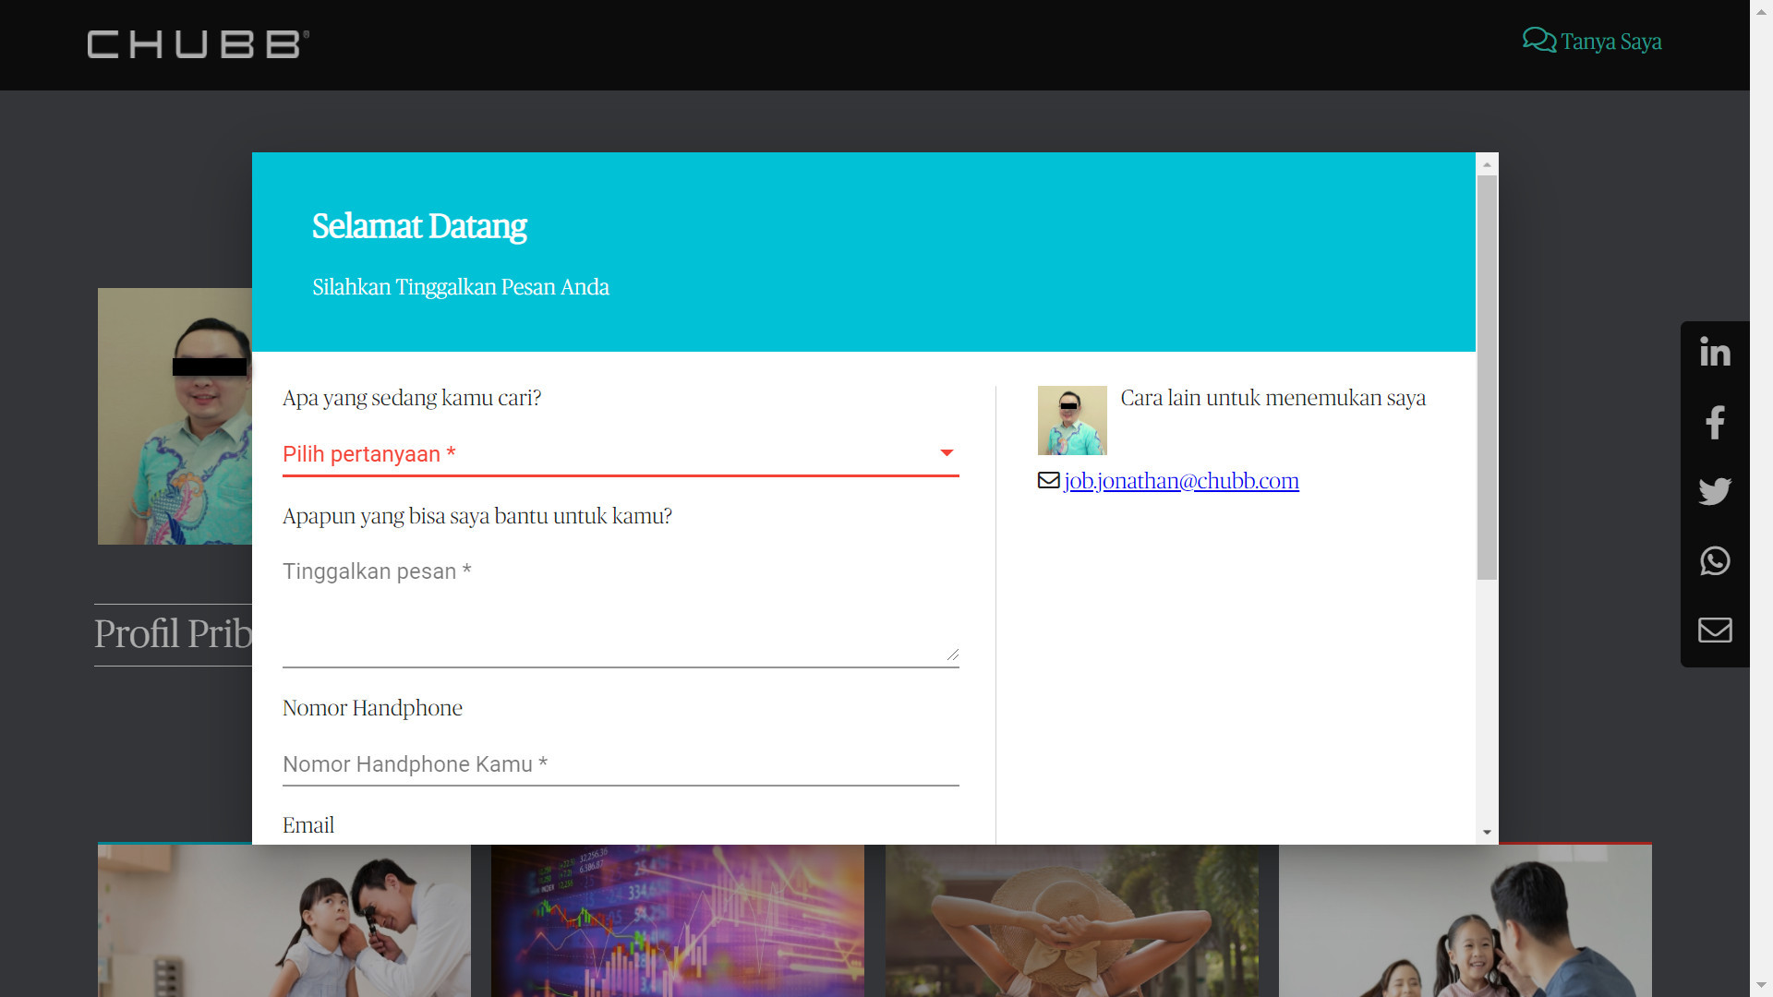Screen dimensions: 1773x997
Task: Click the dropdown arrow on question selector
Action: click(x=947, y=453)
